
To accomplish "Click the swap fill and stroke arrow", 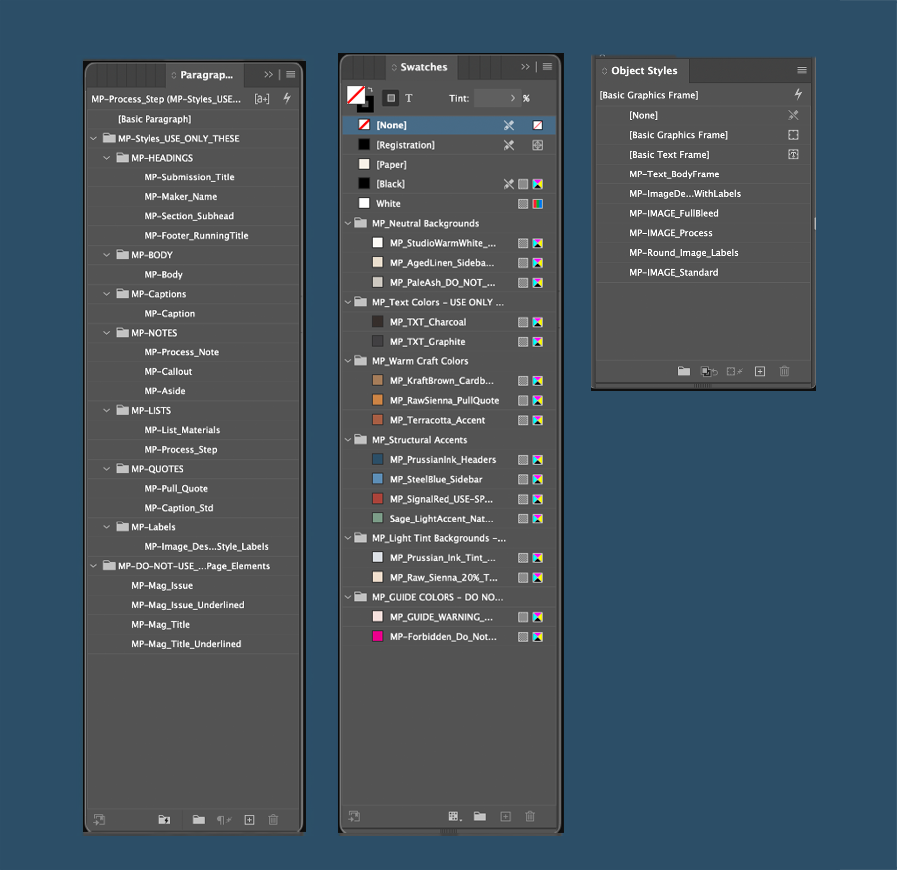I will coord(370,90).
